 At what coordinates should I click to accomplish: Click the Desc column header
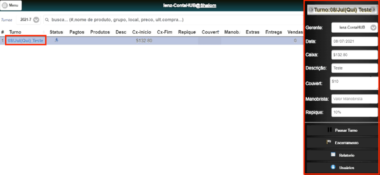coord(121,32)
